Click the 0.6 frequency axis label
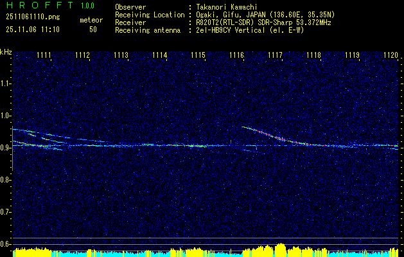404x257 pixels. point(5,244)
